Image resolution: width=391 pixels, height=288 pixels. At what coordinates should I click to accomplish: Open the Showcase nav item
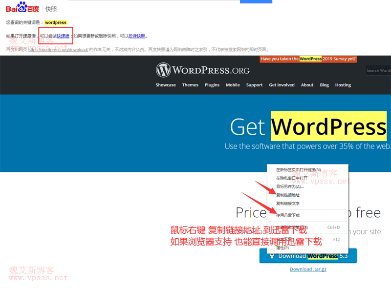166,85
